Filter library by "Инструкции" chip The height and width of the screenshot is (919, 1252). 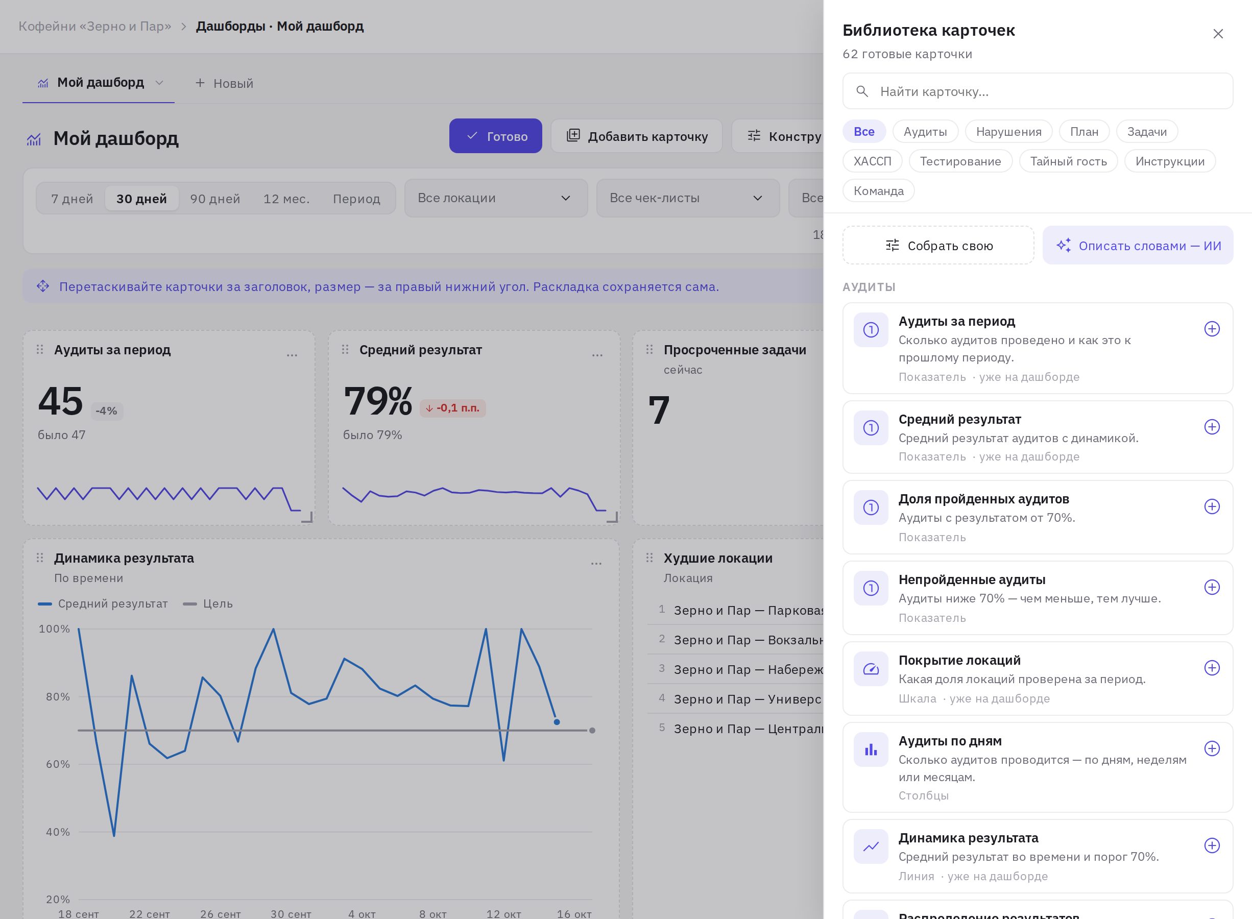coord(1170,161)
